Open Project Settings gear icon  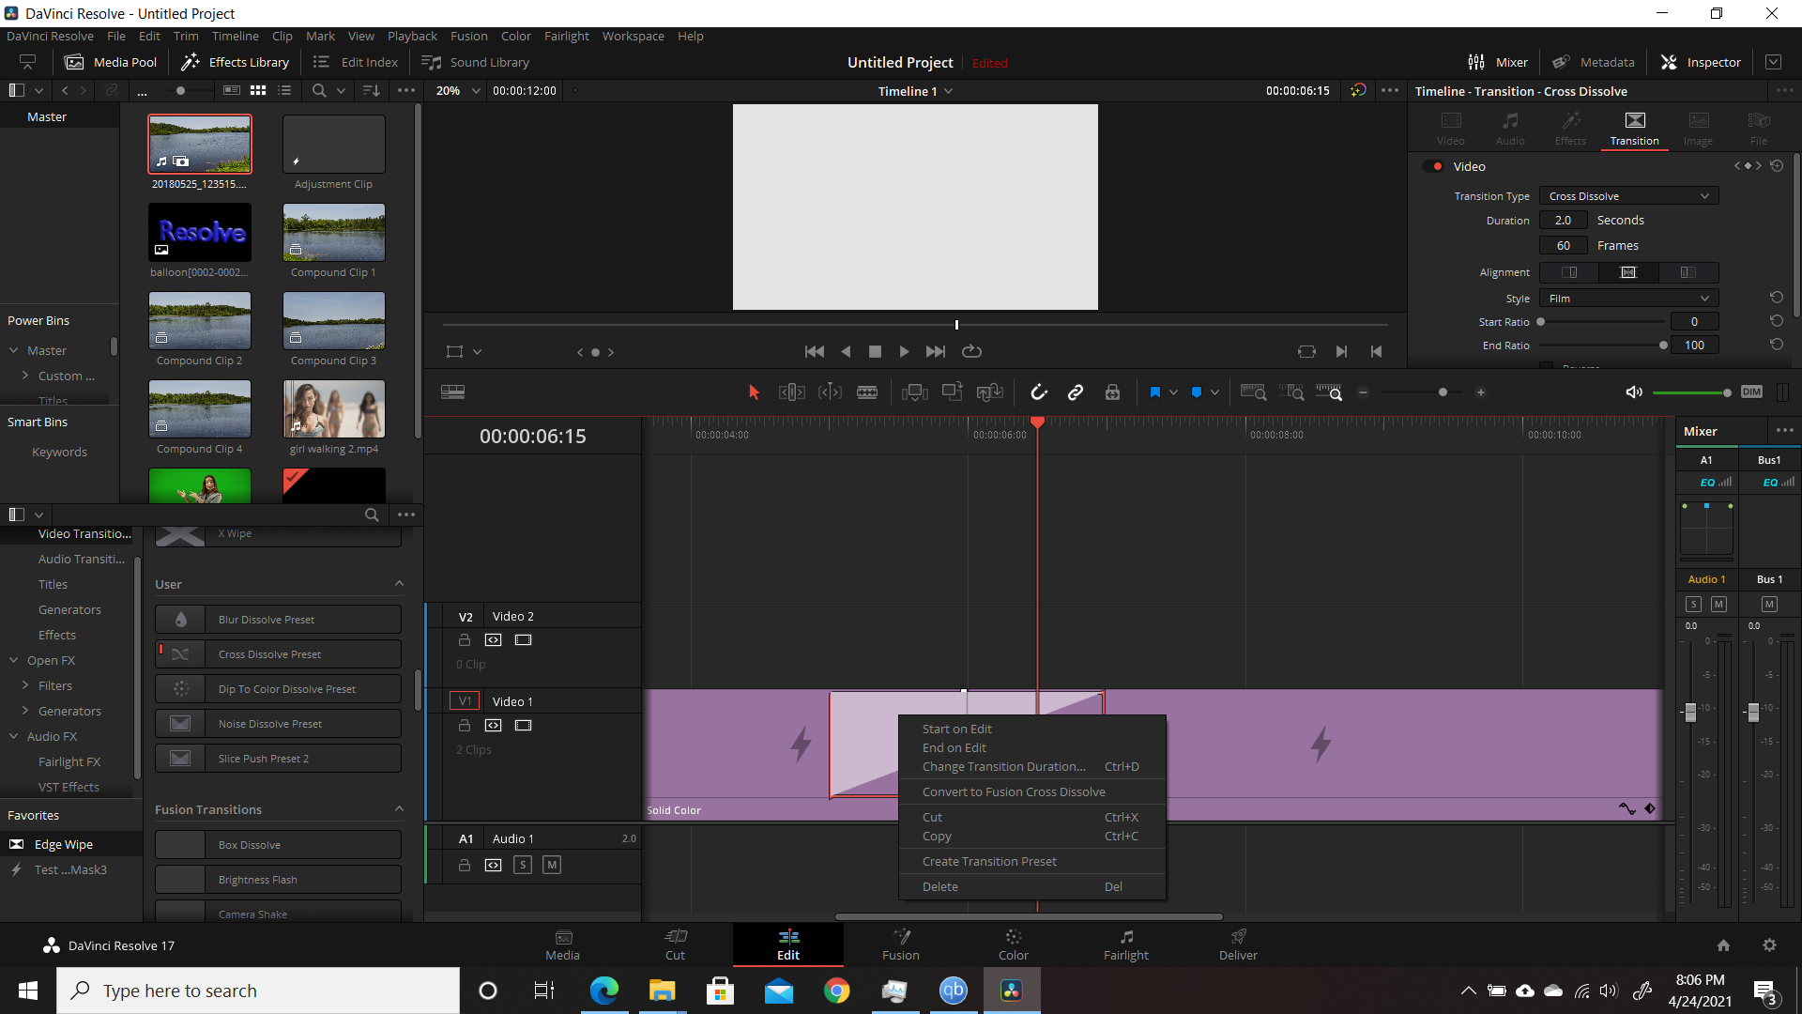coord(1769,945)
